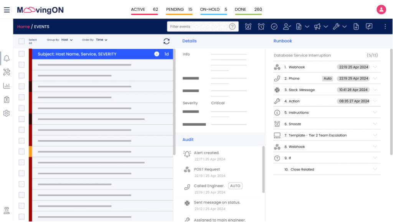Open the tools sidebar icon
This screenshot has height=222, width=393.
click(7, 72)
